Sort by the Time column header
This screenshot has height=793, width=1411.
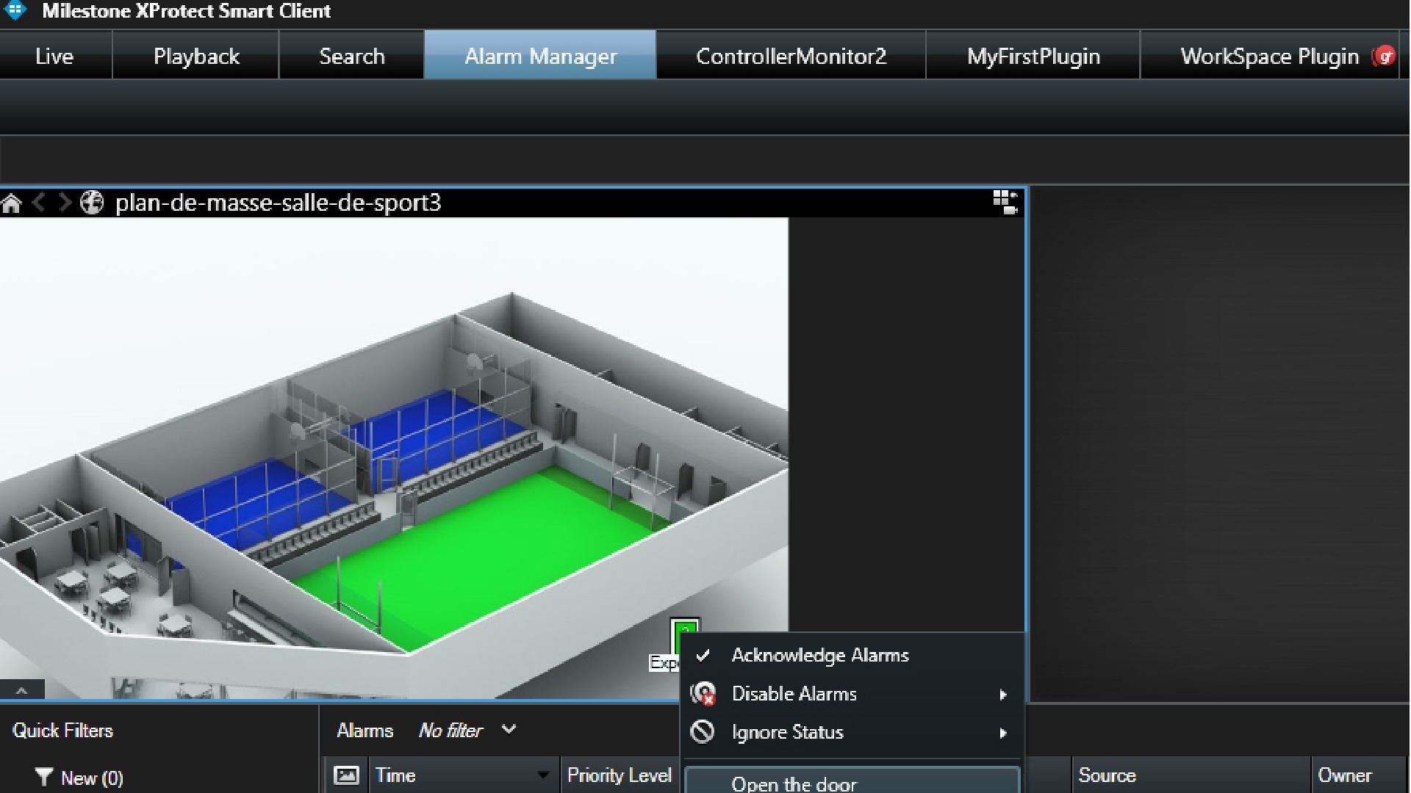tap(463, 775)
